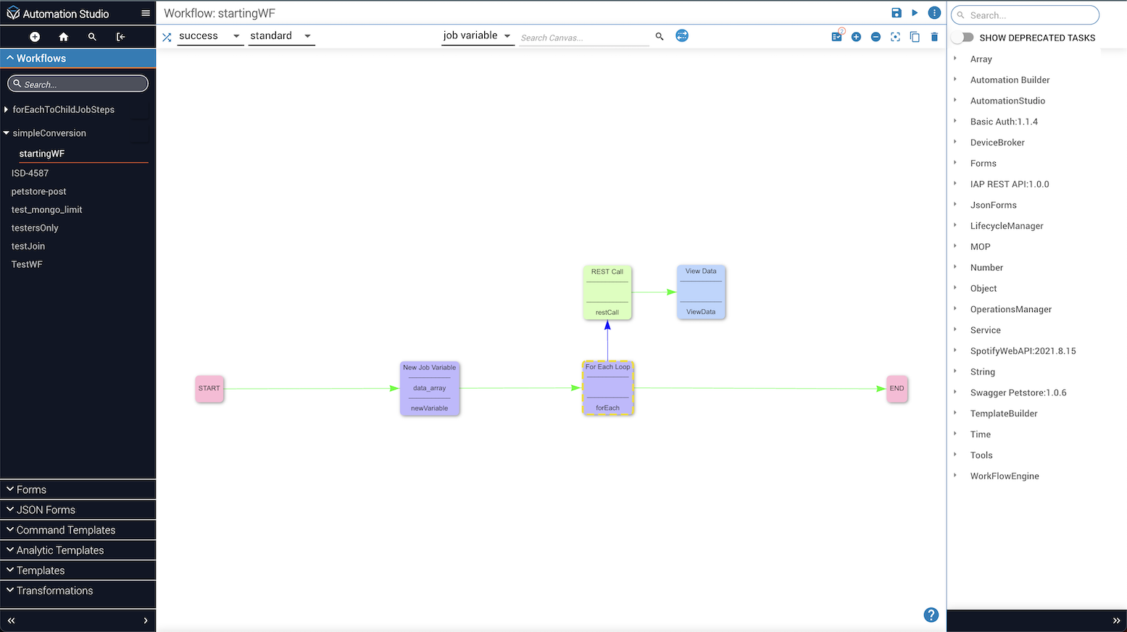Click the Search Canvas input field
The image size is (1127, 632).
click(x=583, y=38)
